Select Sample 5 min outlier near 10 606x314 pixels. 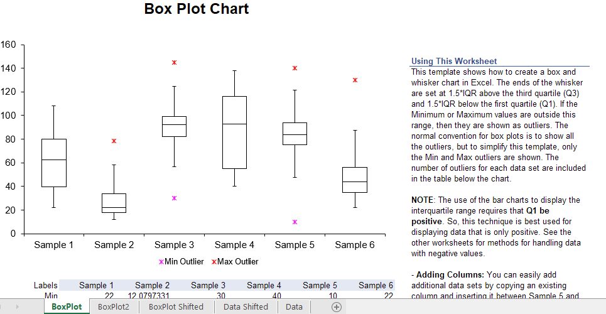tap(295, 222)
